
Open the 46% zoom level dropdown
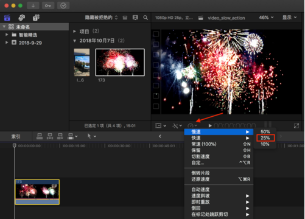click(x=266, y=18)
